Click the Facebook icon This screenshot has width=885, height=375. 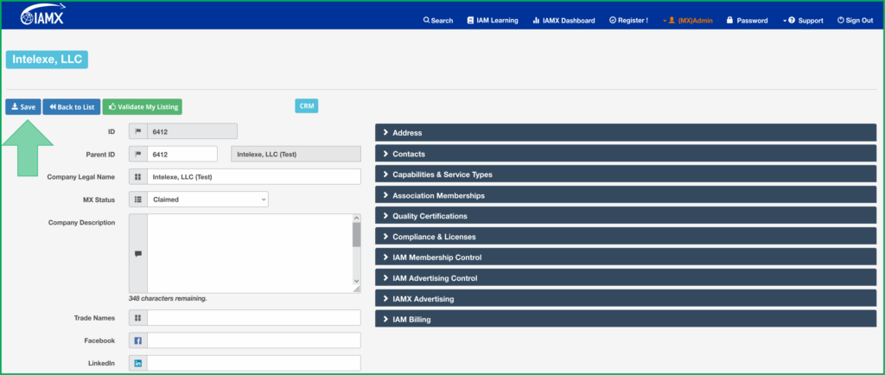point(137,340)
